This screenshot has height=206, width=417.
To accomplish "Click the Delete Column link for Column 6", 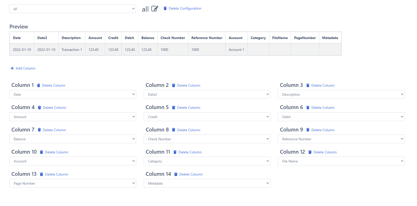I will click(x=323, y=108).
